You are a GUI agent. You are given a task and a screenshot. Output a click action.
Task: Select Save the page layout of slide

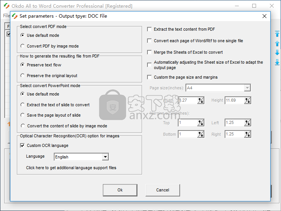pyautogui.click(x=22, y=115)
